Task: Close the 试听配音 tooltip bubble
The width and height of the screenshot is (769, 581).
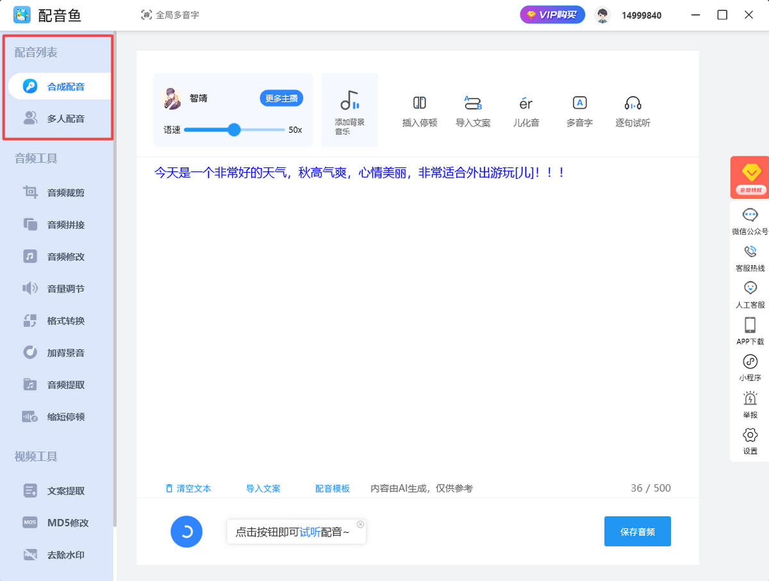Action: tap(360, 524)
